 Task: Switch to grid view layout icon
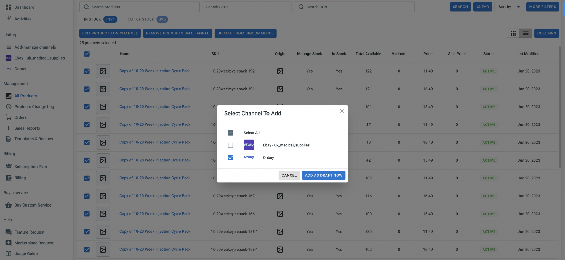513,33
